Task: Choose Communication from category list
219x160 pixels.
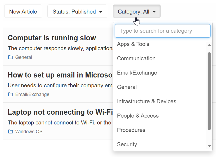Action: [x=136, y=59]
